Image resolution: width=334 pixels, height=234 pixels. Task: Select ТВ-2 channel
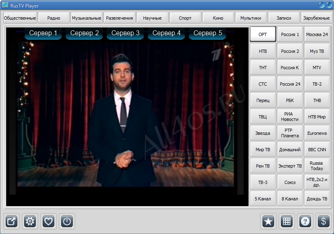pyautogui.click(x=317, y=84)
